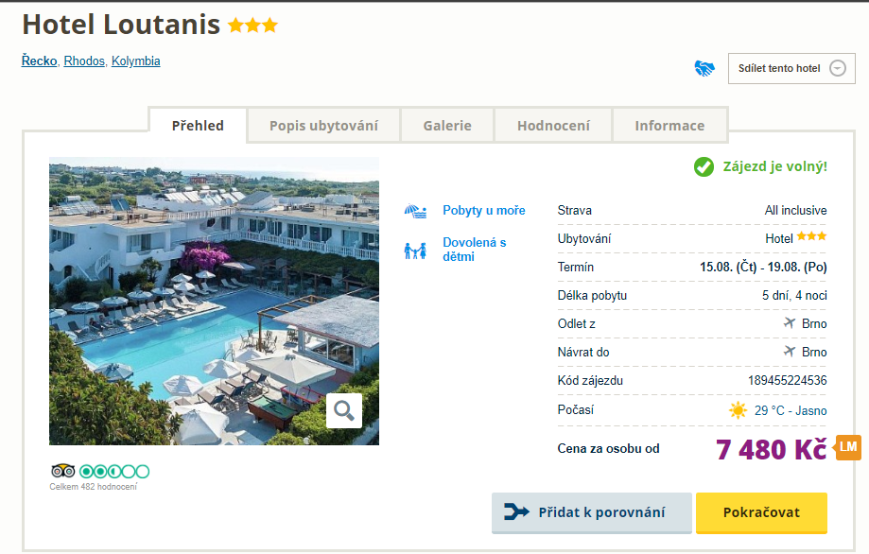
Task: Click the beach umbrella Pobyty u moře icon
Action: pyautogui.click(x=415, y=211)
